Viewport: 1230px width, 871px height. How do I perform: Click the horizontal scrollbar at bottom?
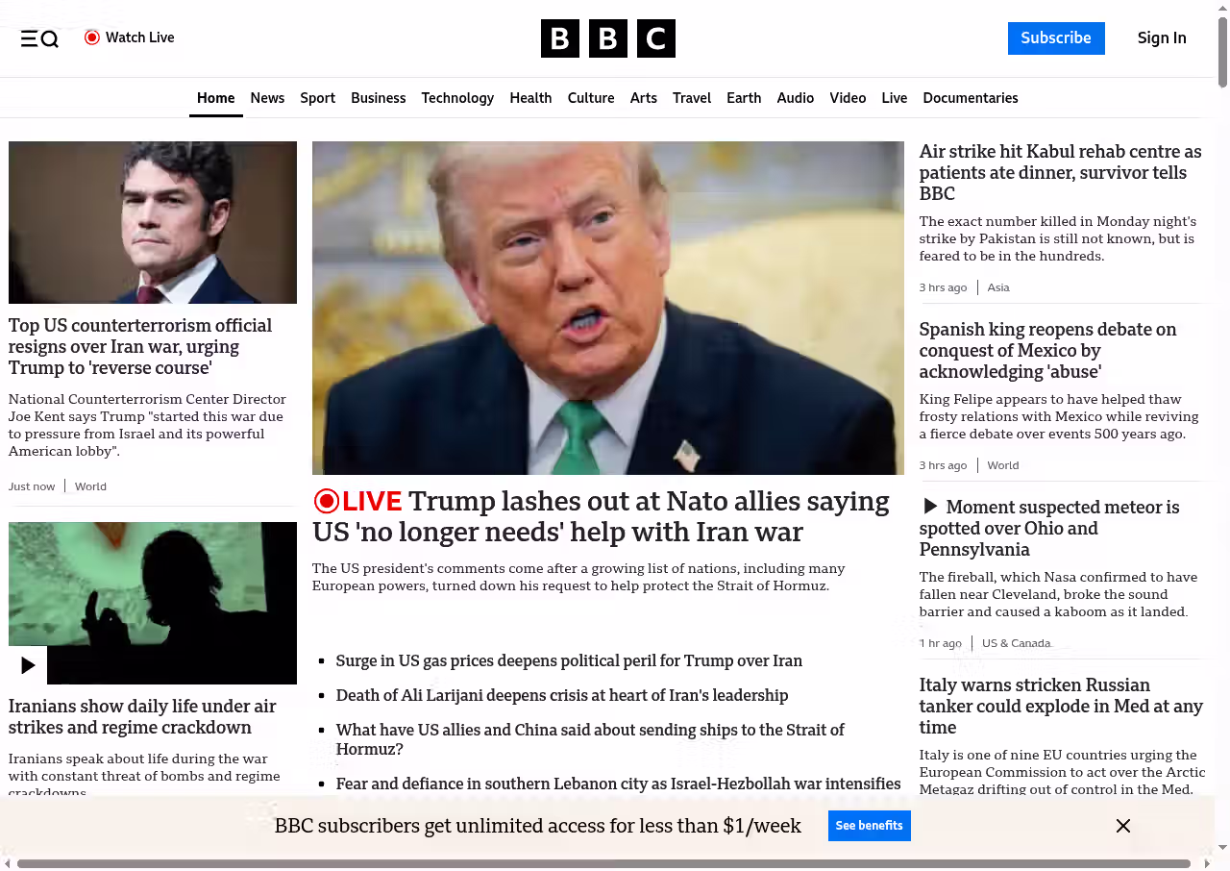tap(603, 863)
